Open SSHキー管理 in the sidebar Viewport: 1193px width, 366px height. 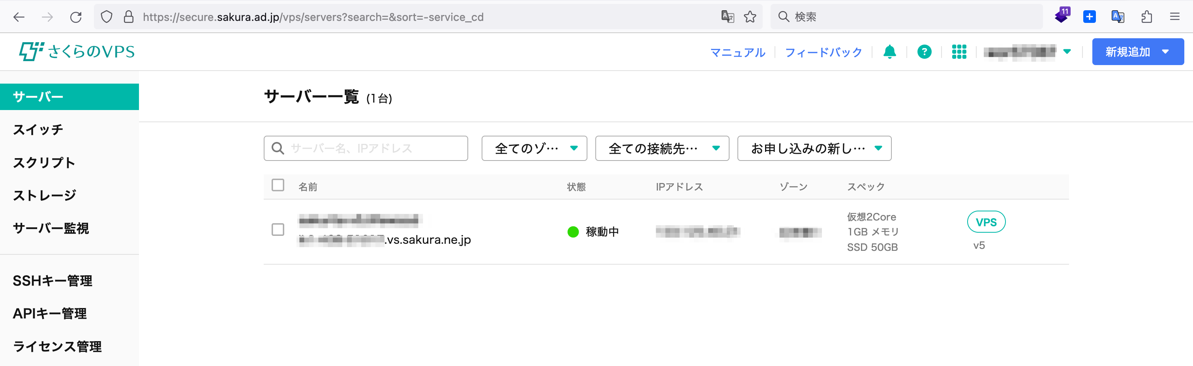coord(53,281)
